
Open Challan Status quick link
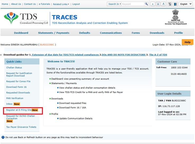pyautogui.click(x=14, y=67)
